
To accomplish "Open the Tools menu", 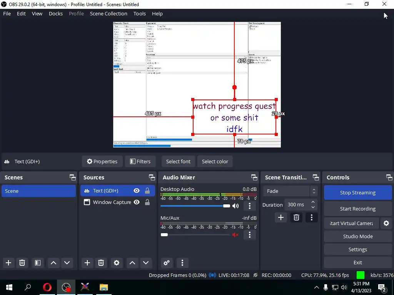I will point(139,13).
